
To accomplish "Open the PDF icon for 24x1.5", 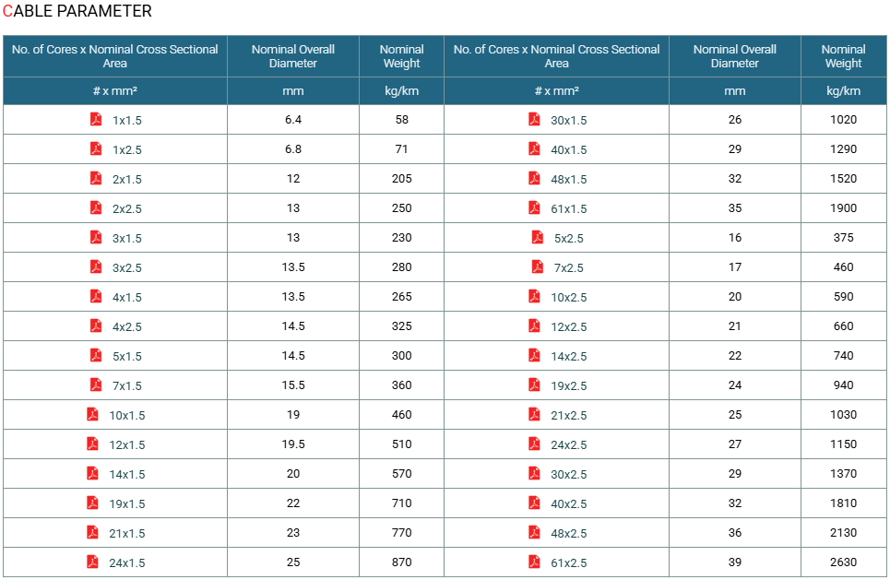I will tap(92, 562).
